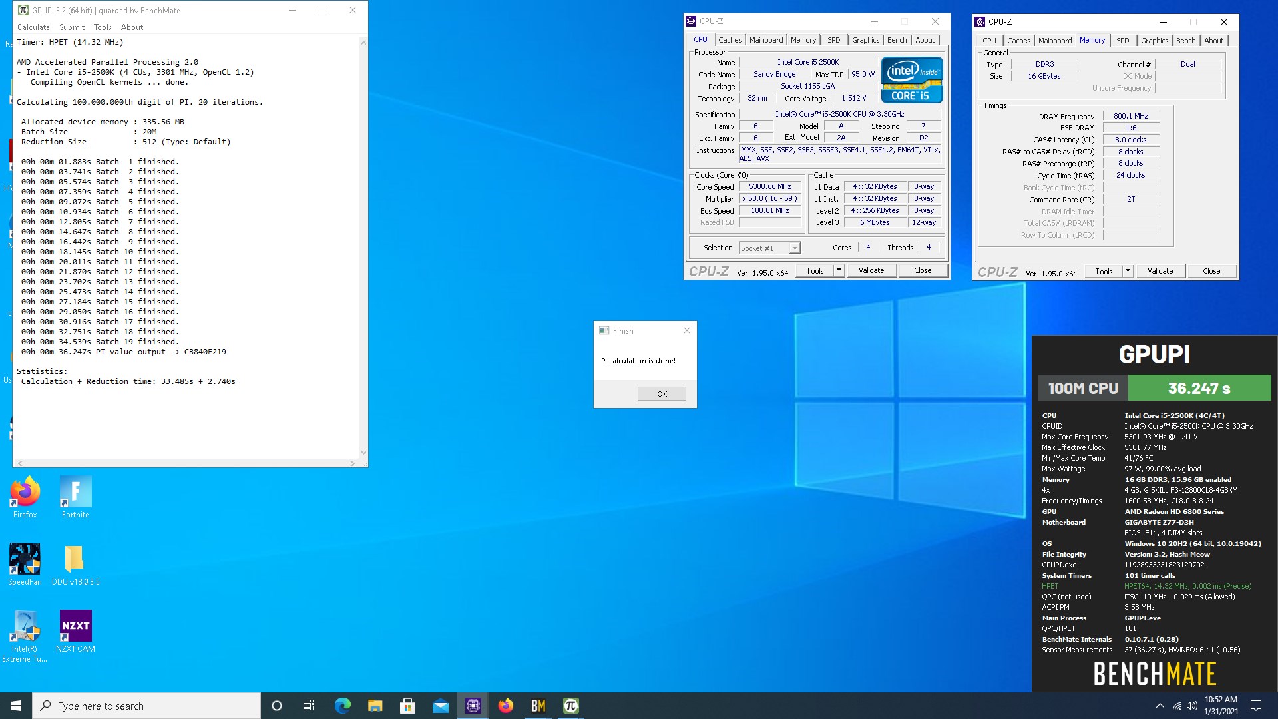Click Close button in left CPU-Z
1278x719 pixels.
pyautogui.click(x=923, y=270)
